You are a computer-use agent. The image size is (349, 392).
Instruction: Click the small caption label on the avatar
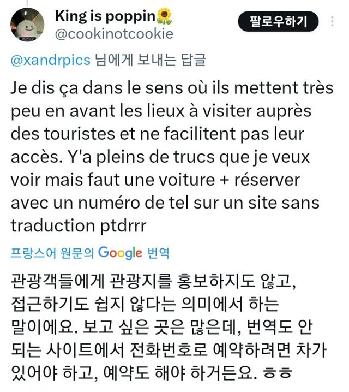coord(28,39)
